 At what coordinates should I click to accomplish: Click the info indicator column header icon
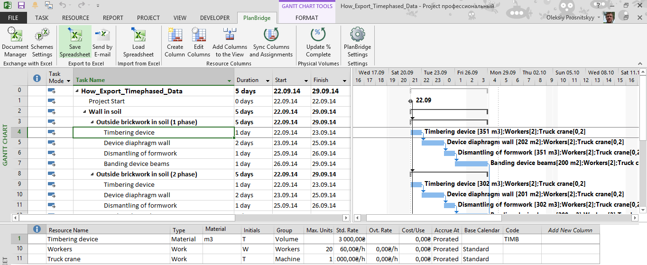(x=37, y=78)
